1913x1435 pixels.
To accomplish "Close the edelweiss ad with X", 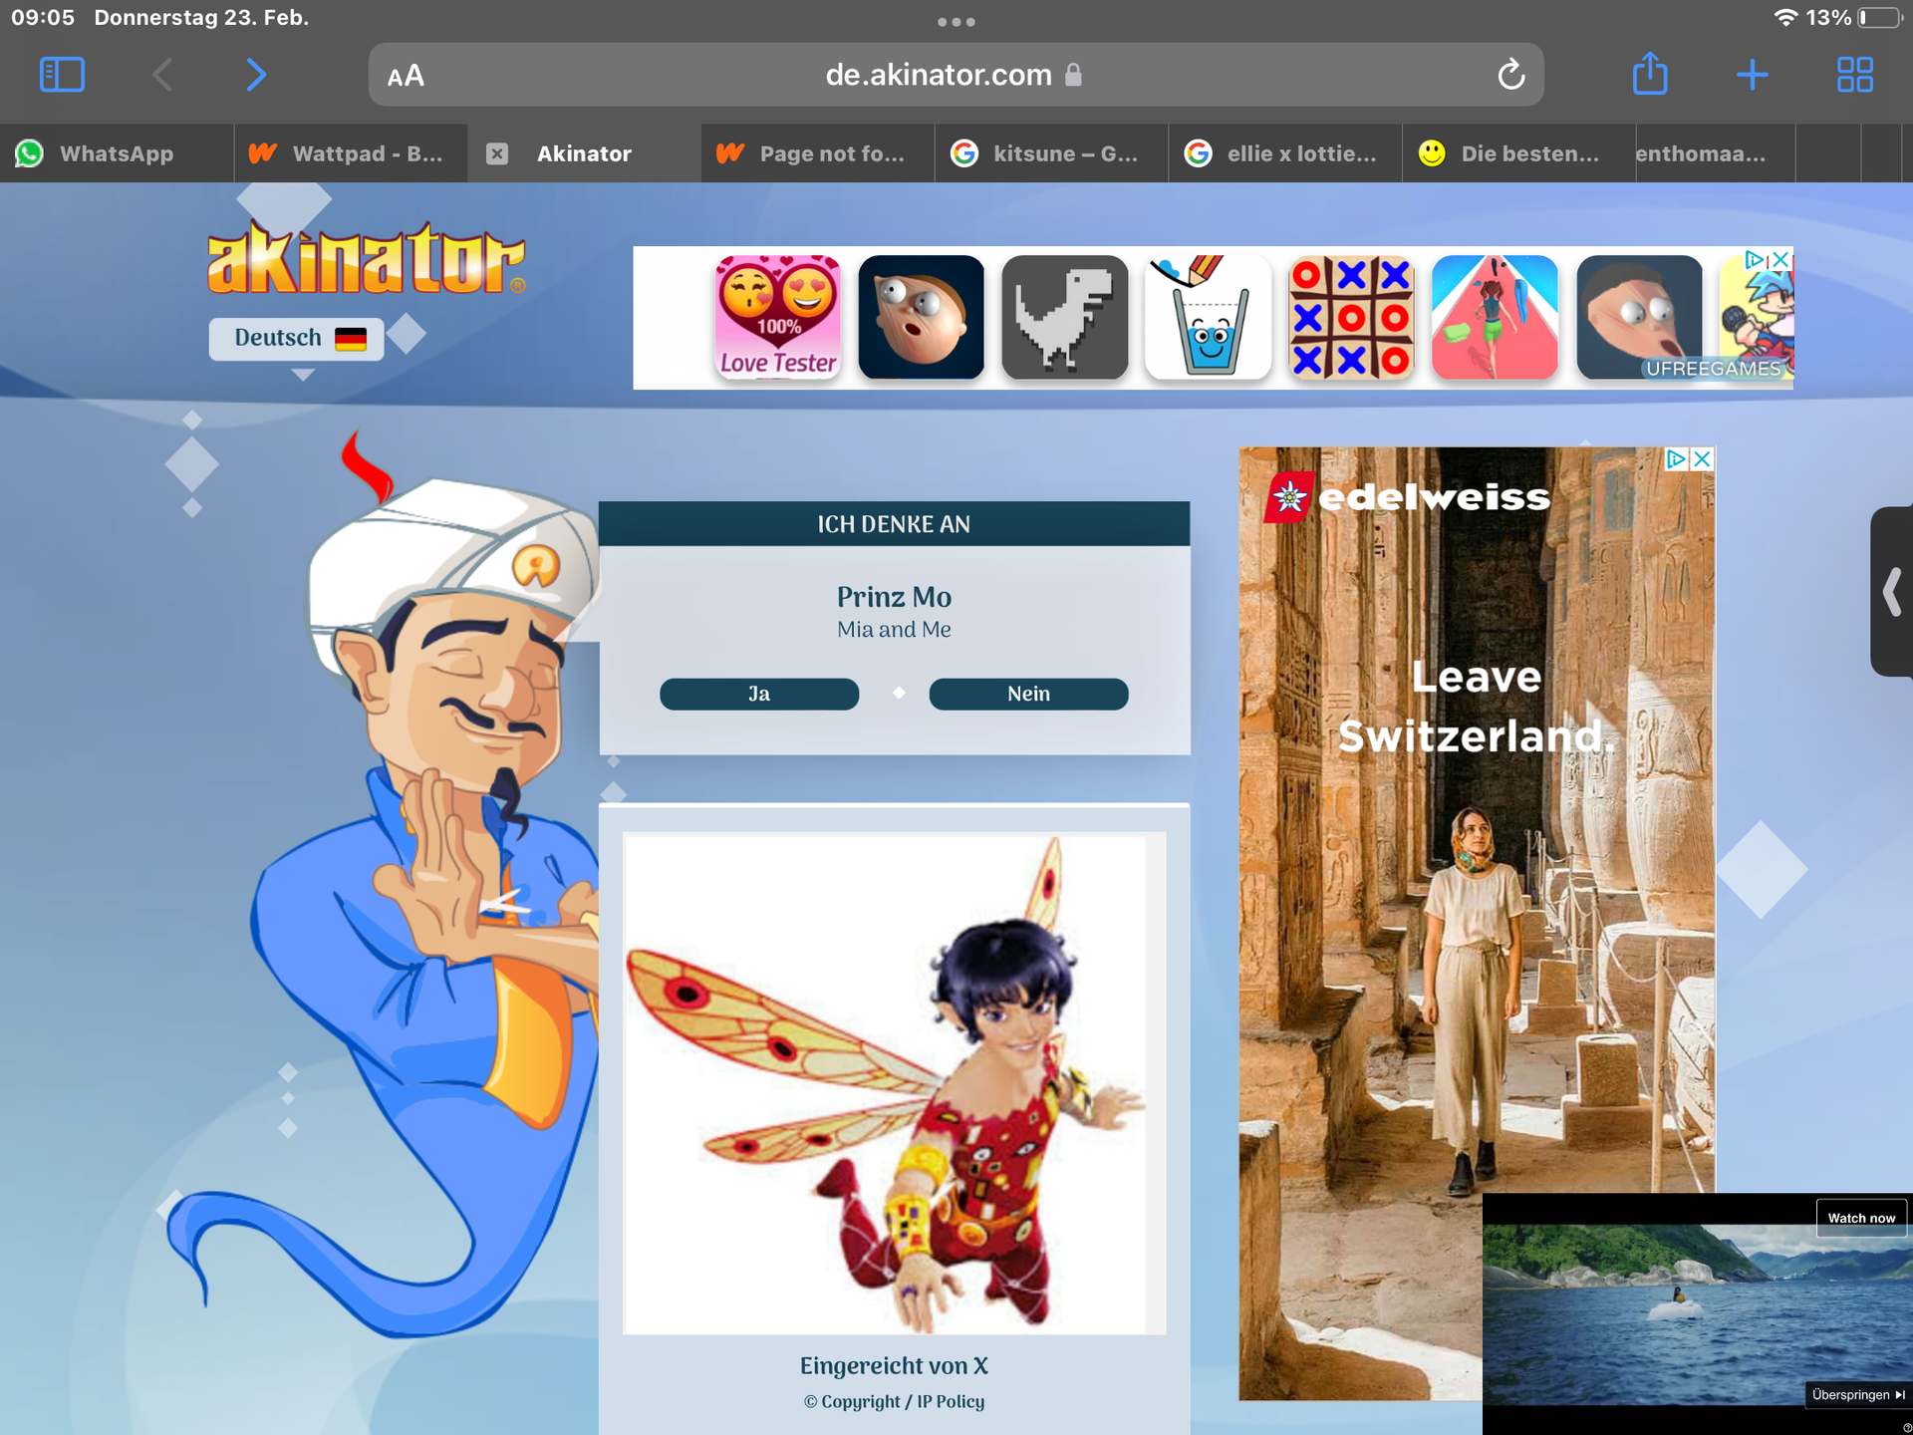I will pyautogui.click(x=1702, y=458).
